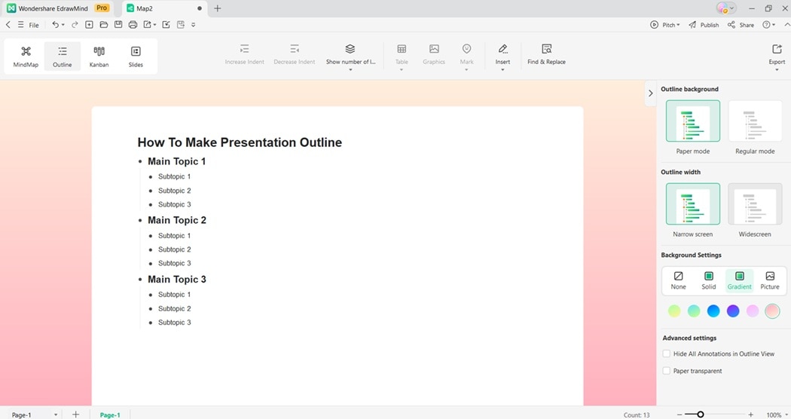791x419 pixels.
Task: Open a file with the folder icon
Action: 104,25
